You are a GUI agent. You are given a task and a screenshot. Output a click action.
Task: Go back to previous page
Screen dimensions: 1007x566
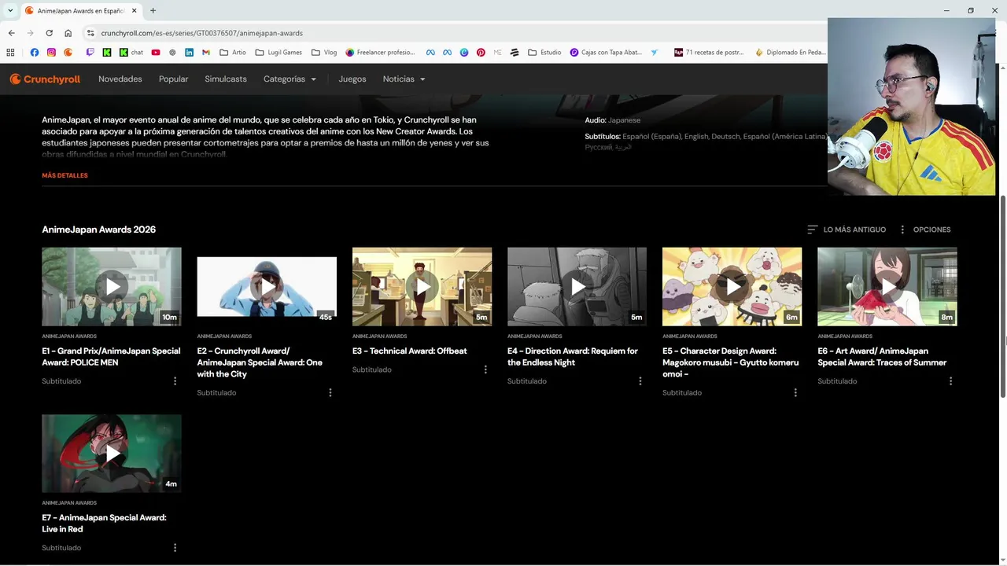pyautogui.click(x=11, y=33)
